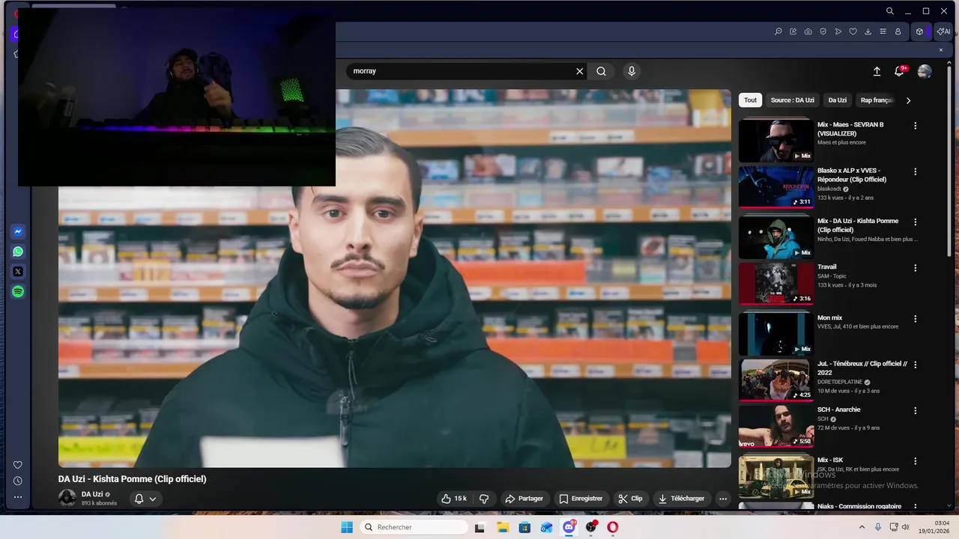Open options for Blasko x ALP x VVES
The image size is (959, 539).
coord(915,171)
